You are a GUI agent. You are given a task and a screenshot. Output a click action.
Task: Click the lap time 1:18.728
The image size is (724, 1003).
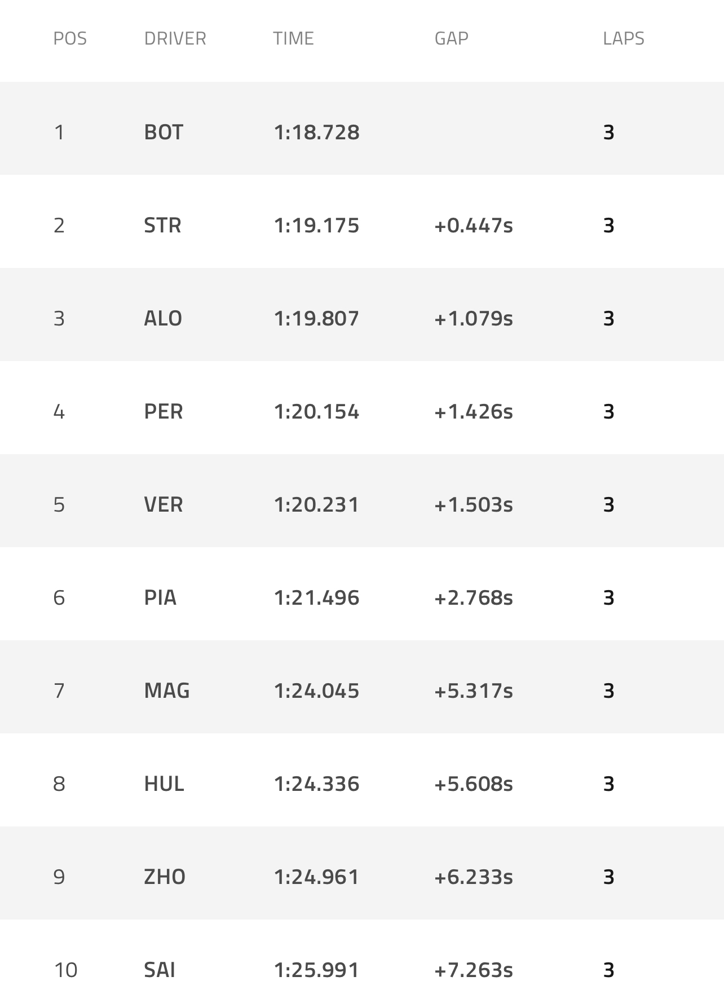click(316, 133)
